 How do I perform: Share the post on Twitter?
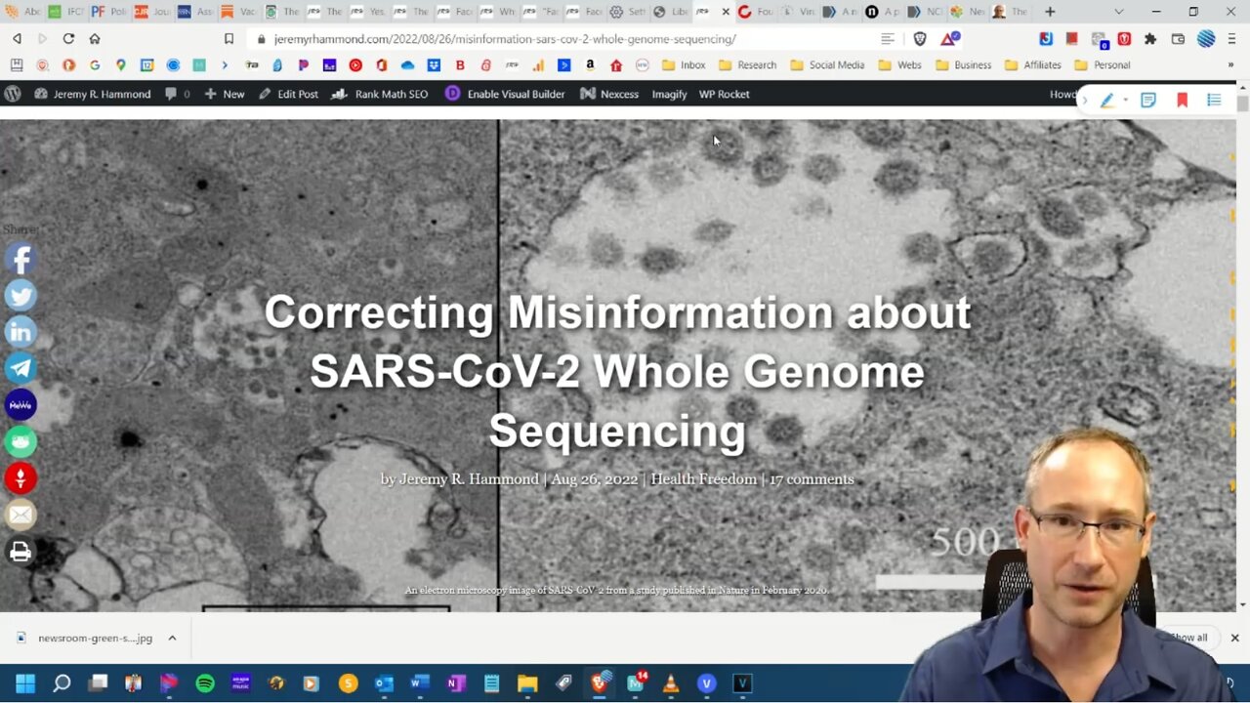tap(21, 295)
